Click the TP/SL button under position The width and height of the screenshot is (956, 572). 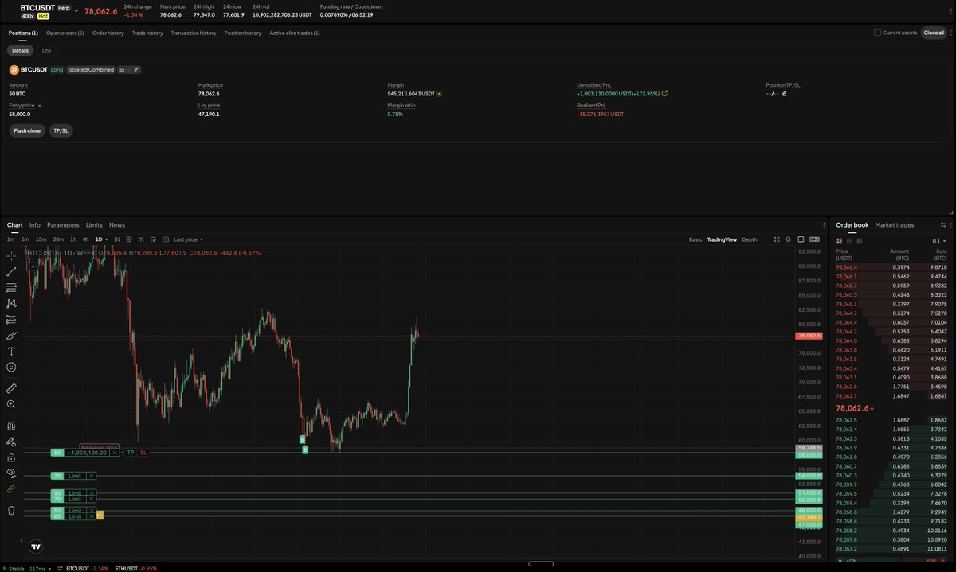pos(61,130)
